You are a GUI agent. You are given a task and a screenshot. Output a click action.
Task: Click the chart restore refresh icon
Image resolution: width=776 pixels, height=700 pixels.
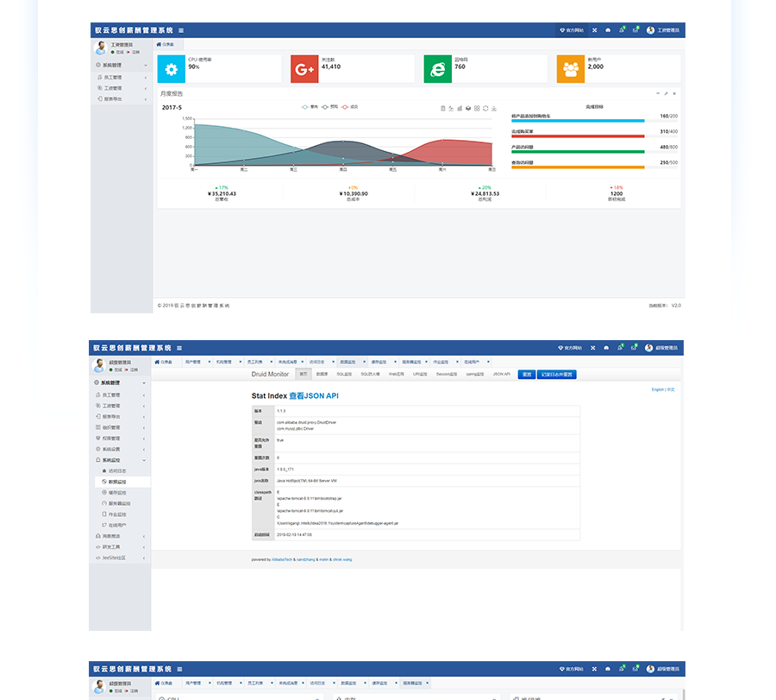(x=485, y=109)
